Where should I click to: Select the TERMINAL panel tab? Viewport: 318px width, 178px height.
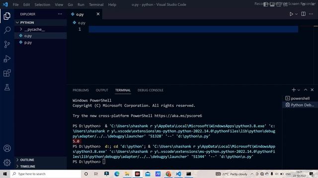tap(123, 90)
